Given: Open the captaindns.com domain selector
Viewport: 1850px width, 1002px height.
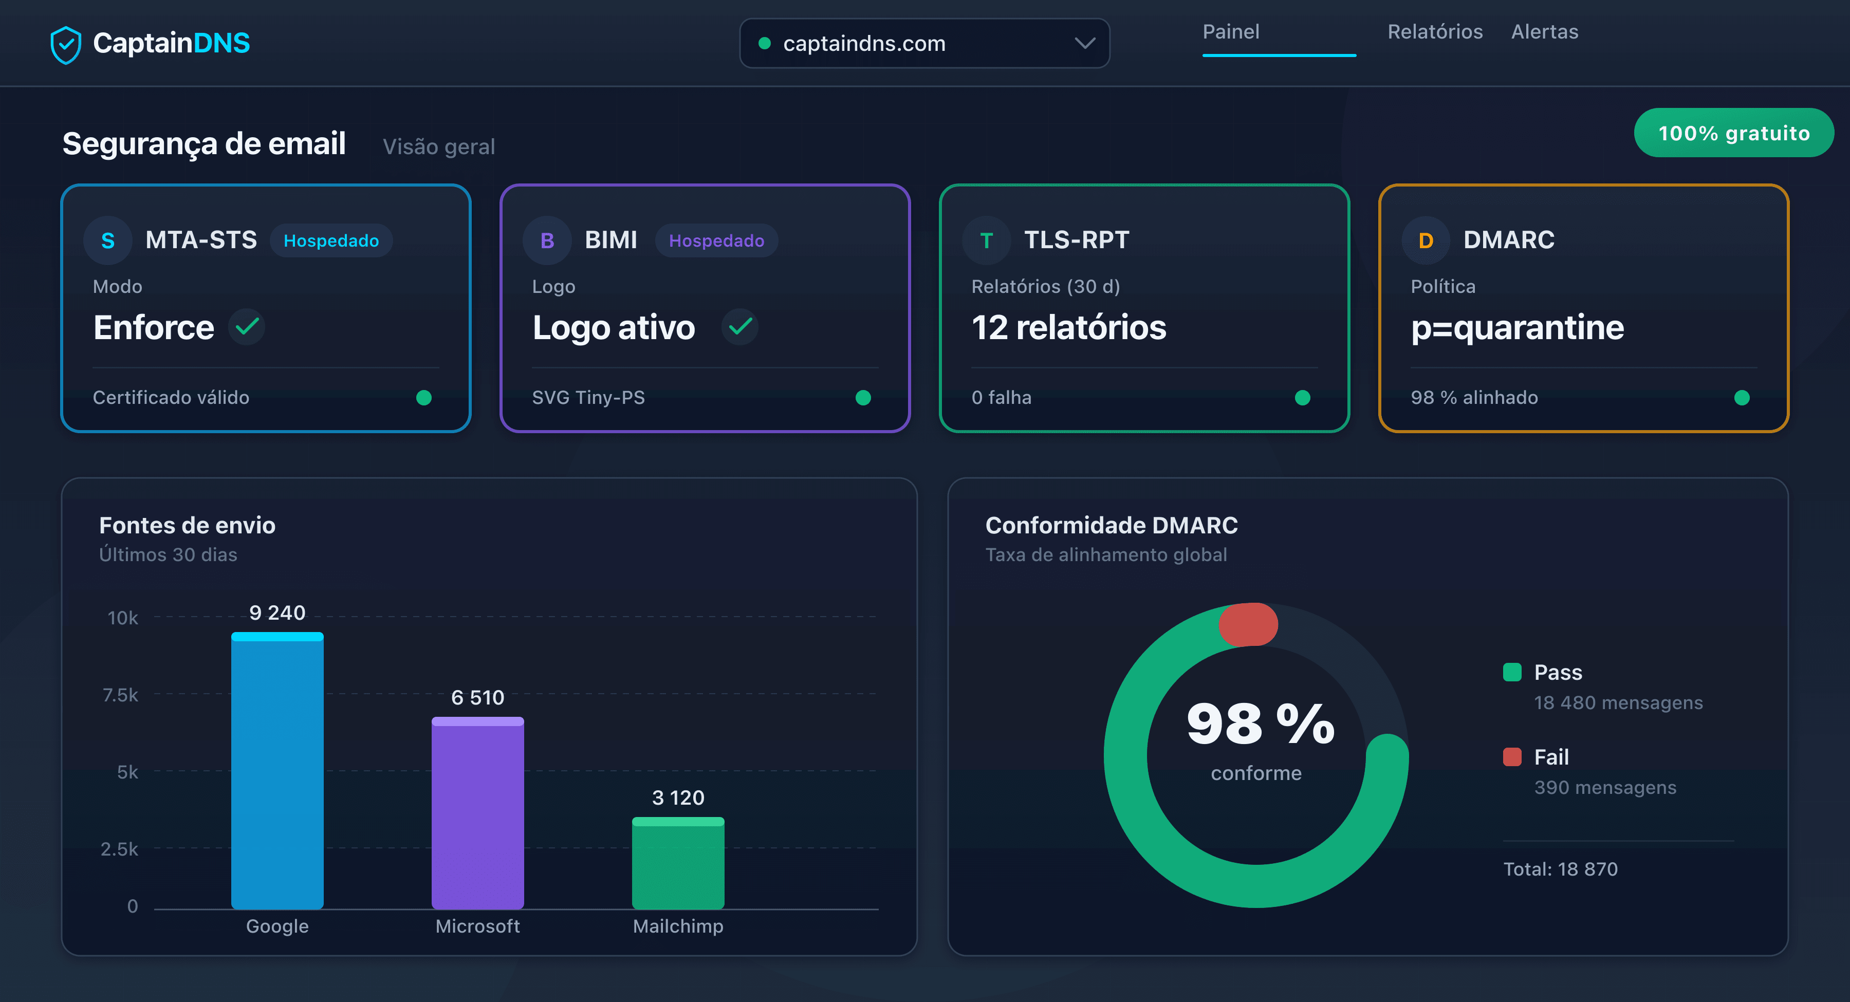Looking at the screenshot, I should pos(924,43).
